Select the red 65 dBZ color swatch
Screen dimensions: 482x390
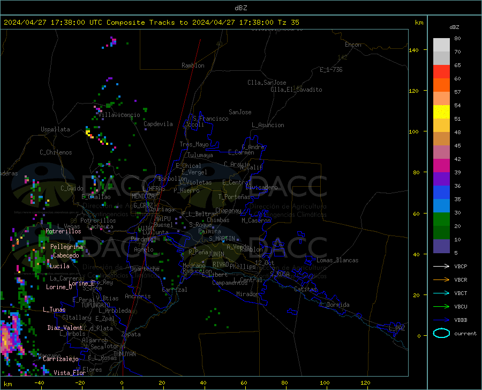(x=441, y=71)
